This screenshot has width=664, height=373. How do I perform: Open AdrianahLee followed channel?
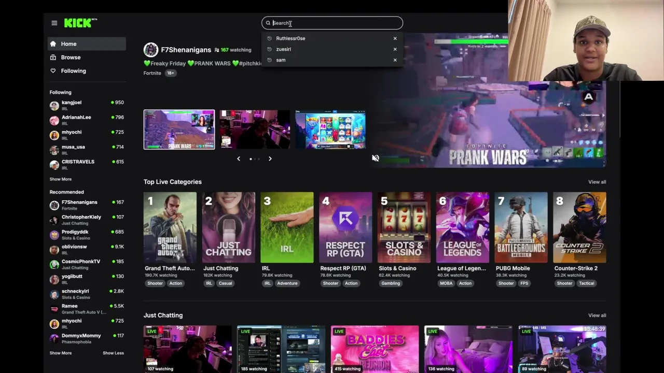pyautogui.click(x=86, y=120)
